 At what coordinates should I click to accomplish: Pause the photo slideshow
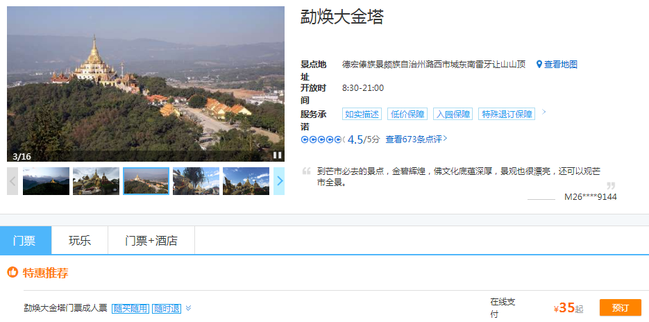[x=277, y=155]
